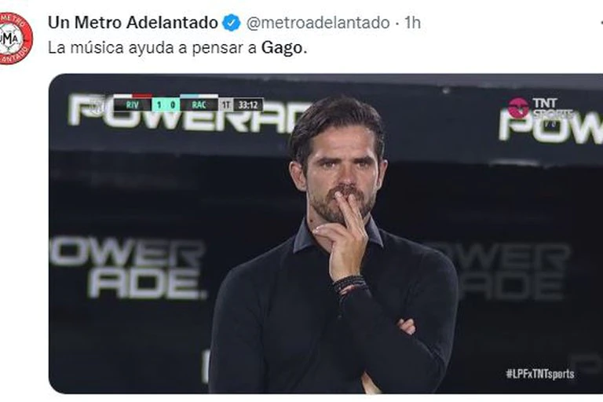This screenshot has width=603, height=402.
Task: Open the tweet photo on the coach's face
Action: (338, 166)
